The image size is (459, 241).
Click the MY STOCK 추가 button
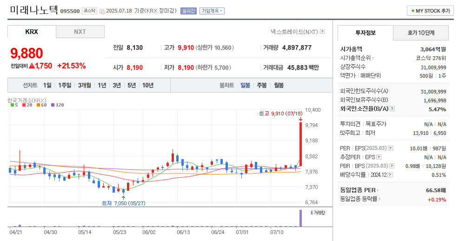pyautogui.click(x=430, y=11)
